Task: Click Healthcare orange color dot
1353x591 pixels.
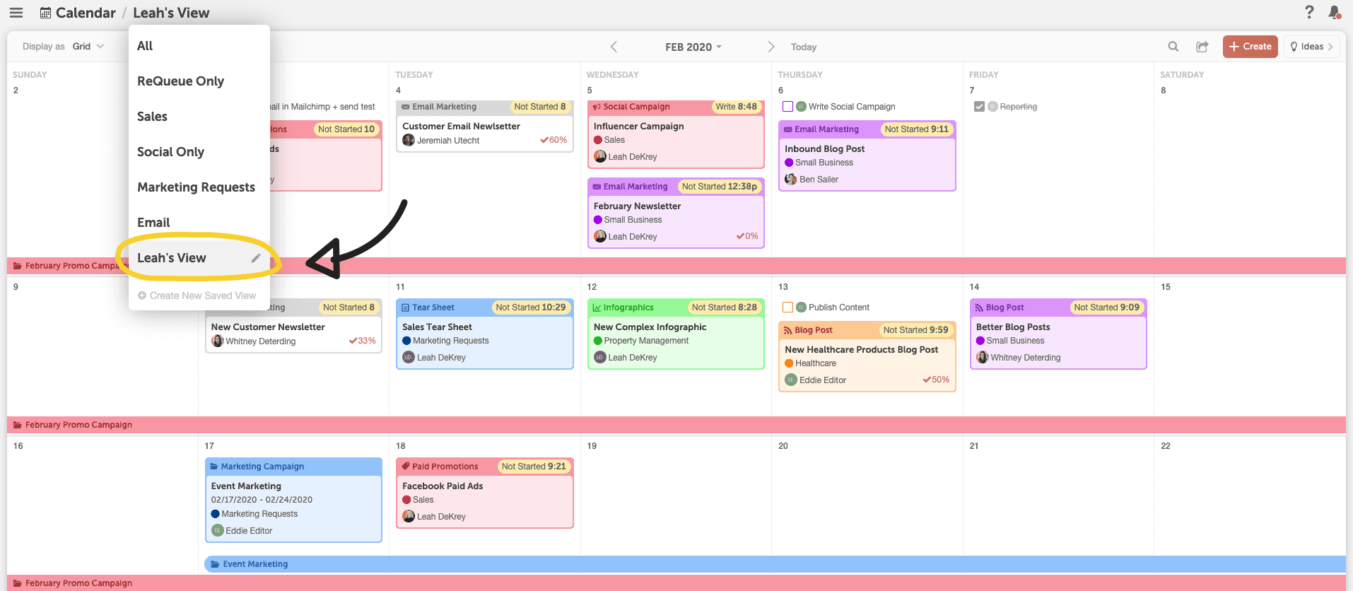Action: (789, 363)
